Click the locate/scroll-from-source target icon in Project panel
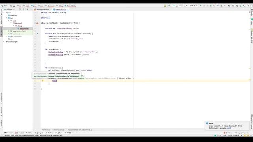The height and width of the screenshot is (142, 253). [20, 9]
